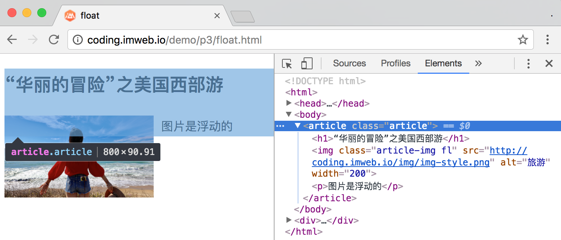
Task: Select the <!DOCTYPE html> line
Action: [x=325, y=81]
